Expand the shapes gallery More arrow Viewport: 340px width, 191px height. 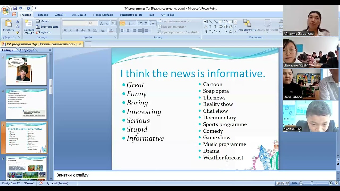tap(235, 32)
